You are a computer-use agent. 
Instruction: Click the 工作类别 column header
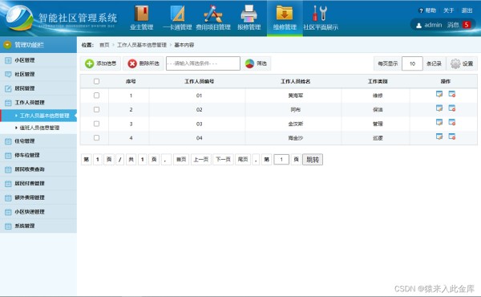(x=378, y=81)
